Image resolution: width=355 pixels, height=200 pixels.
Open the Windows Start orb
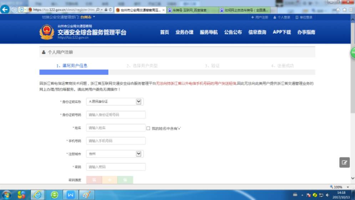[6, 195]
